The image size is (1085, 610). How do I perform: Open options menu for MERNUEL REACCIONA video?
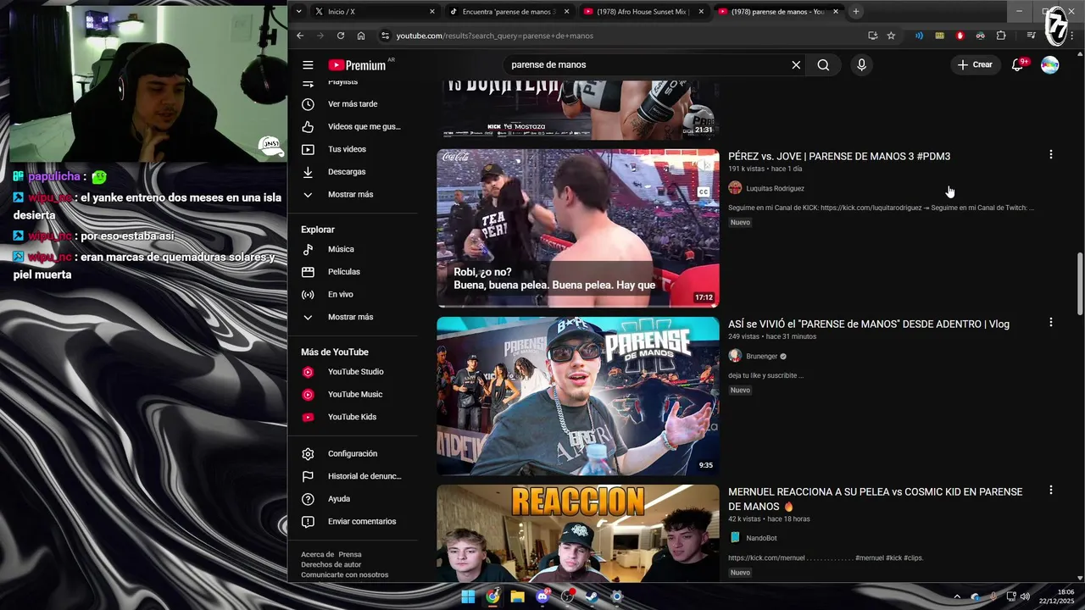pyautogui.click(x=1051, y=491)
